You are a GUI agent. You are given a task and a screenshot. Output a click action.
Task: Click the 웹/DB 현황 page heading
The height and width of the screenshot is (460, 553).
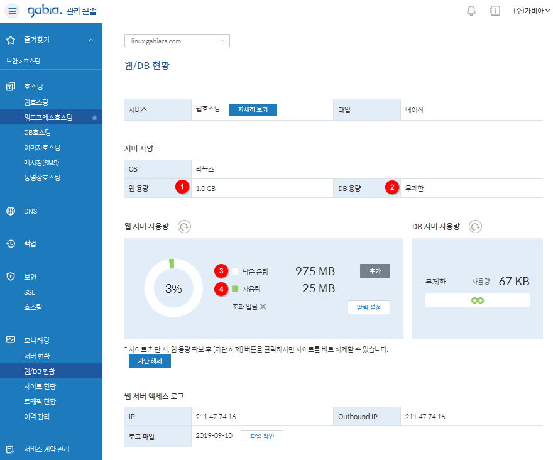point(147,65)
